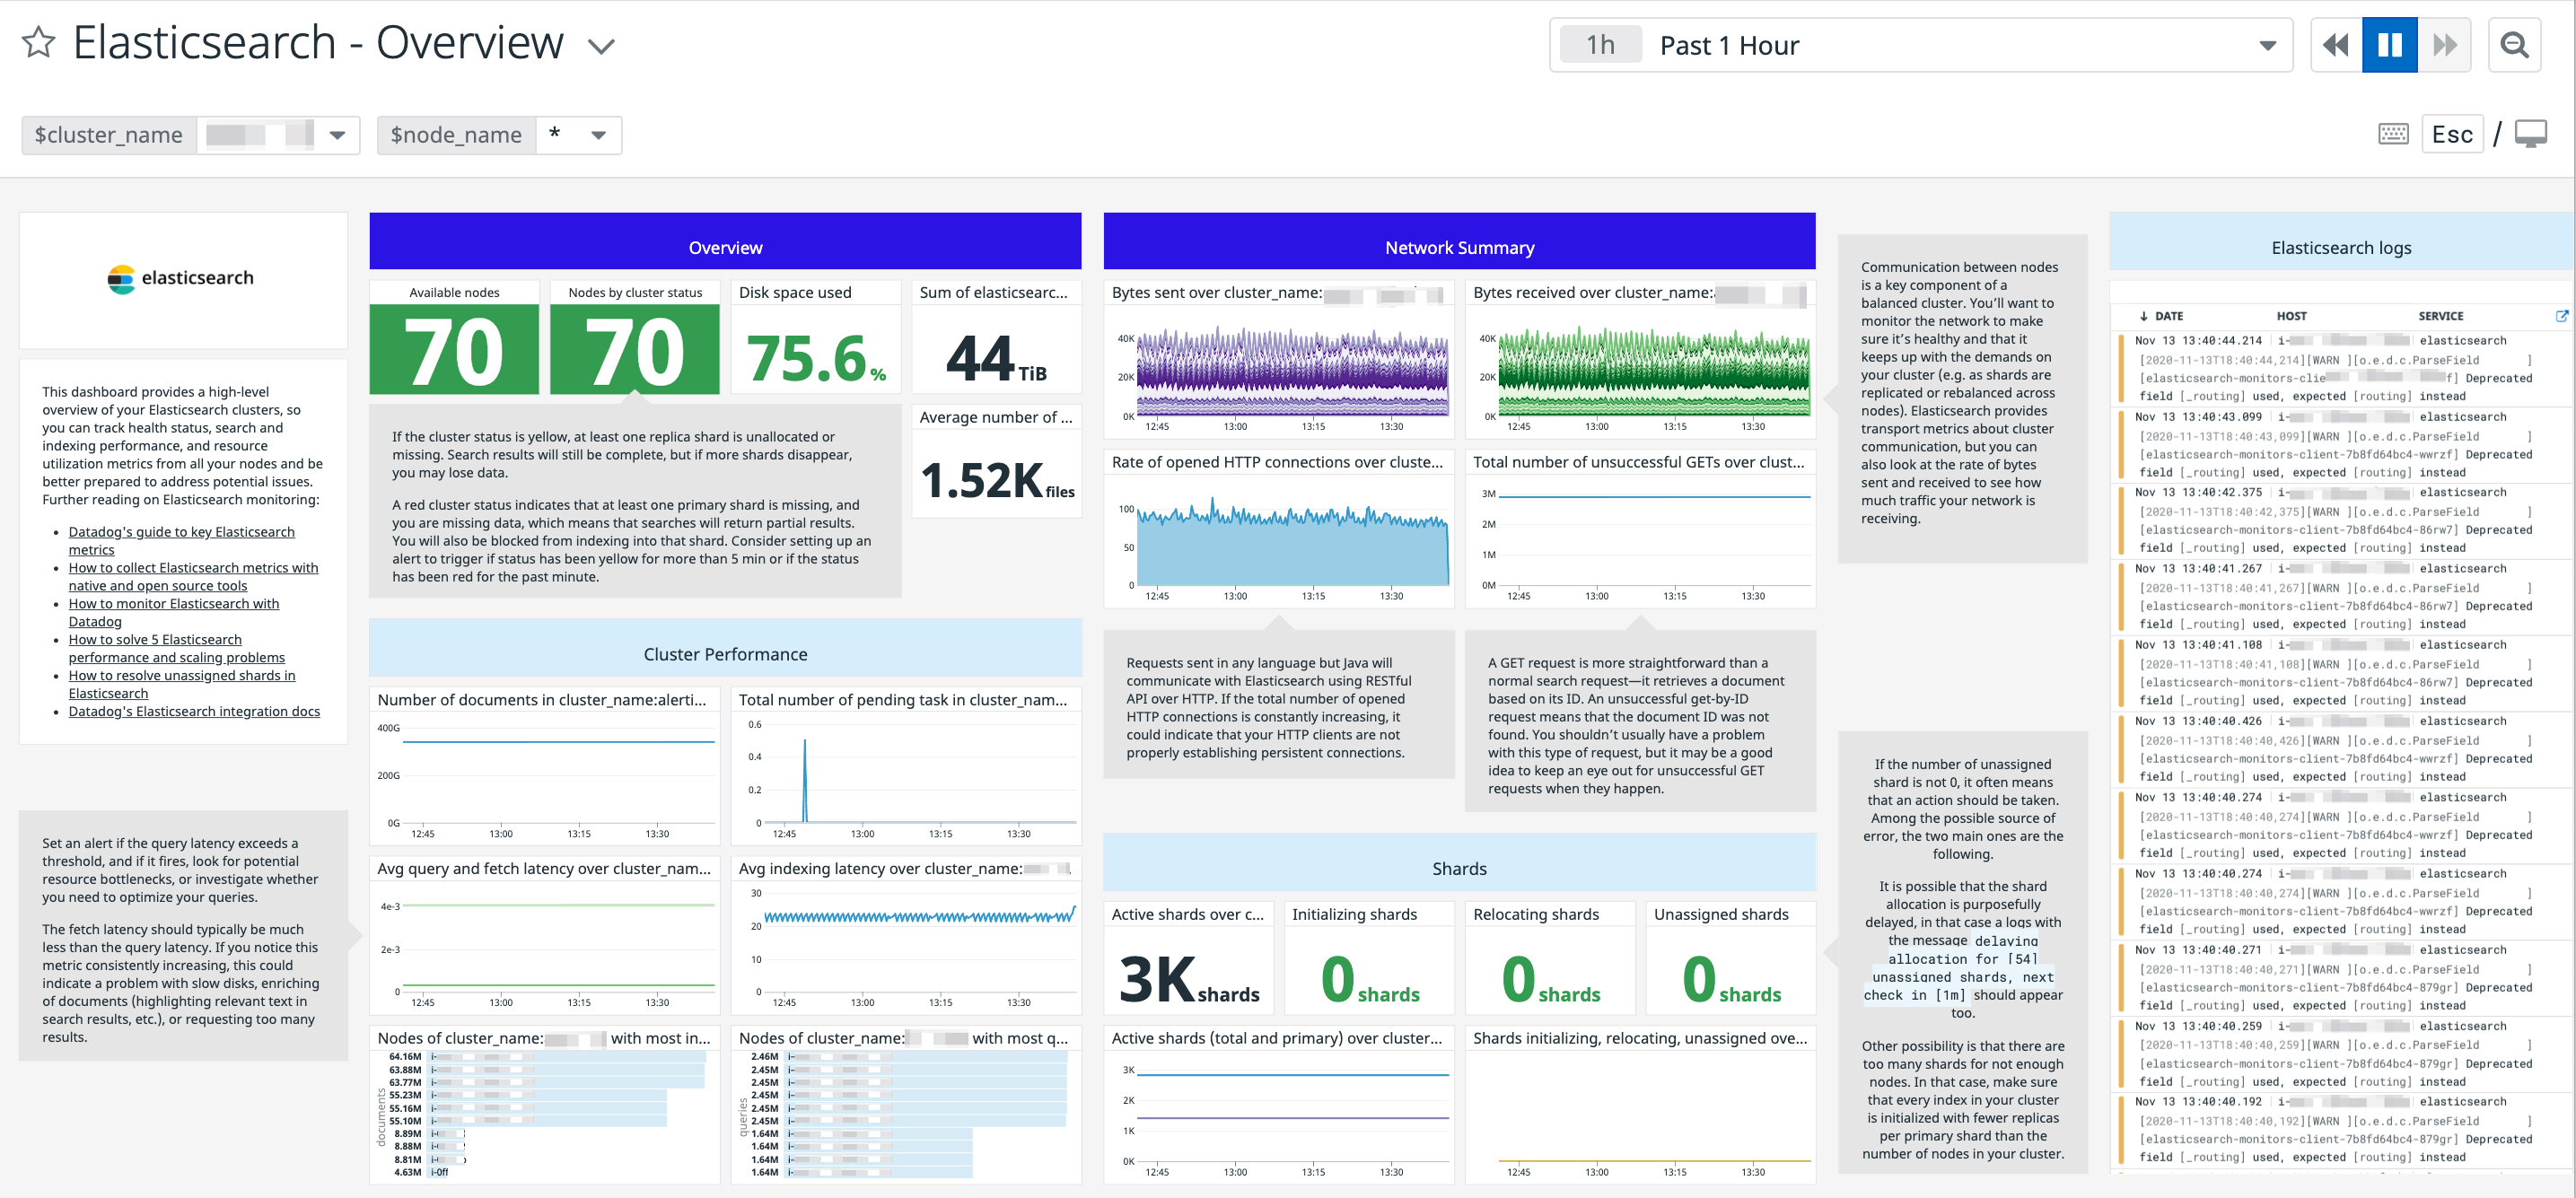Click the keyboard shortcuts icon
The image size is (2576, 1198).
pyautogui.click(x=2393, y=134)
